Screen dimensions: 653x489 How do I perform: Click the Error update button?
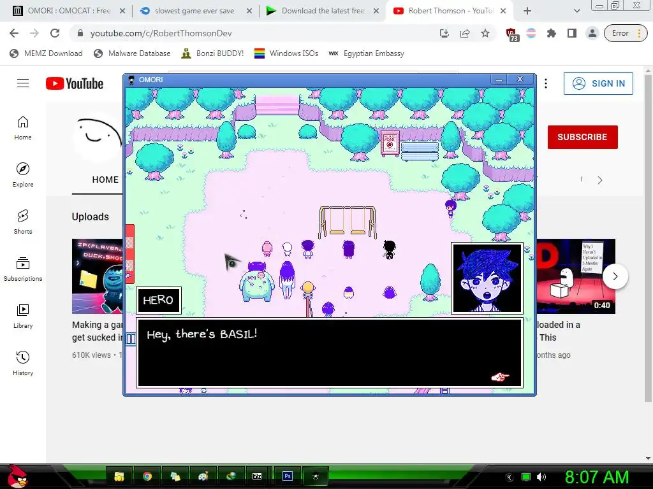(x=626, y=33)
